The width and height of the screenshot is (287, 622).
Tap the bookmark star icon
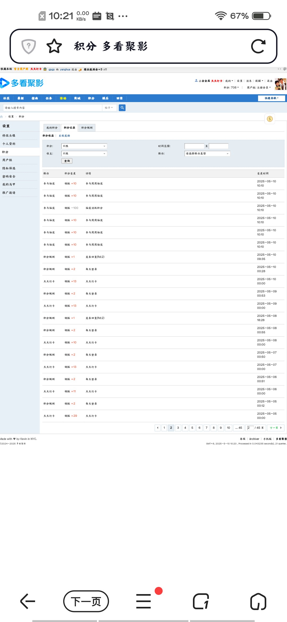click(54, 46)
